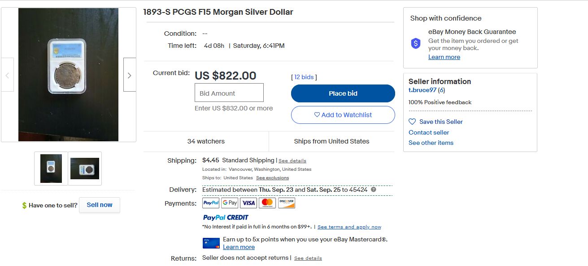Open seller t.bruce97 profile link
The width and height of the screenshot is (588, 266).
(x=422, y=90)
